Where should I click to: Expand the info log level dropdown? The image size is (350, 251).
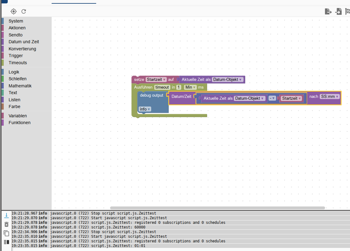145,109
